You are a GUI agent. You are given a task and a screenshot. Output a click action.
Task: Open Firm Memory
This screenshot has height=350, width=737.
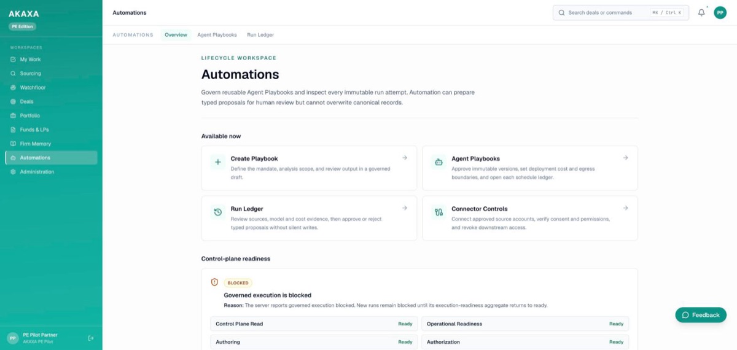point(51,144)
